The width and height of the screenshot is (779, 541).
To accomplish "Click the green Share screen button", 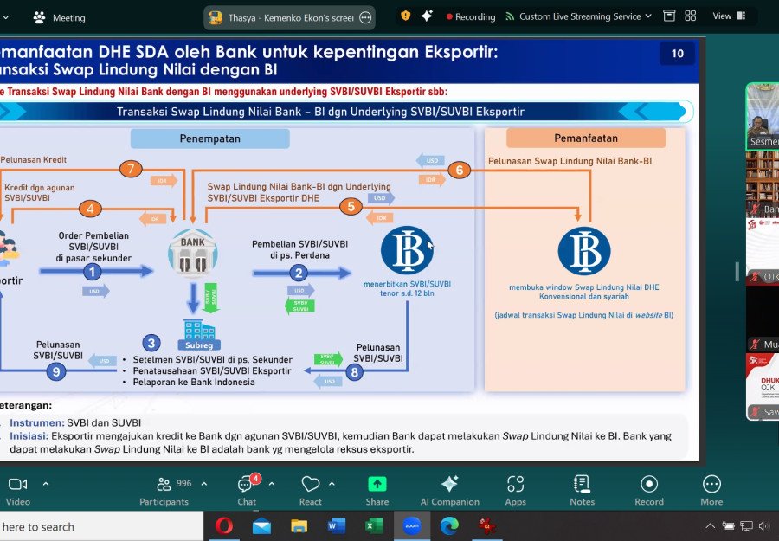I will (377, 491).
